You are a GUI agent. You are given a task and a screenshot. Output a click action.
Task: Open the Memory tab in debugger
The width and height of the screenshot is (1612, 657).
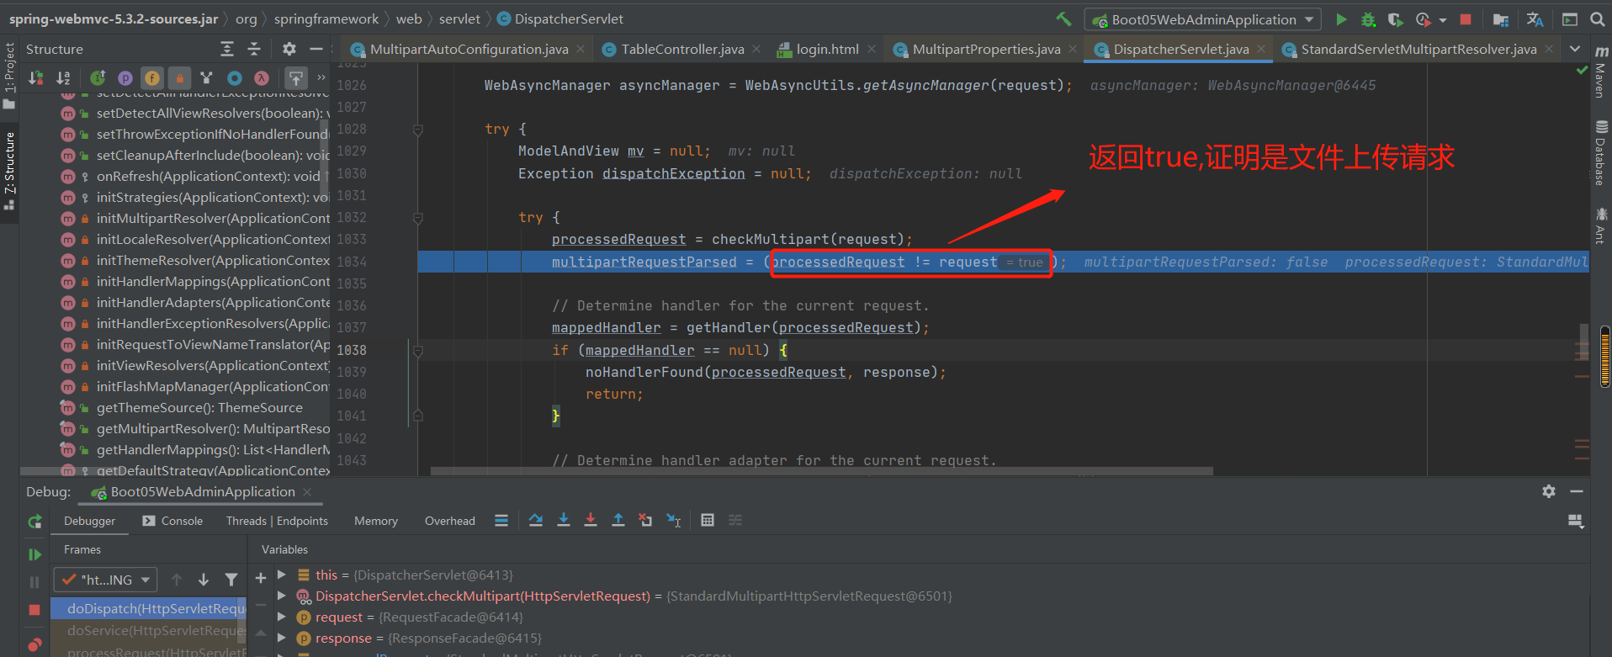click(376, 521)
